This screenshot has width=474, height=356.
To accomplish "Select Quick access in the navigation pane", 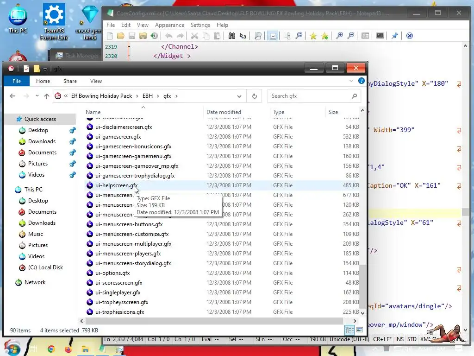I will [40, 119].
